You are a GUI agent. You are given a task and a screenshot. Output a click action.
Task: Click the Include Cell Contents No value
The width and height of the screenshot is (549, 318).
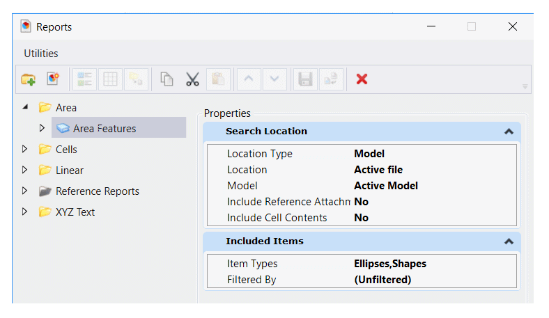tap(361, 218)
